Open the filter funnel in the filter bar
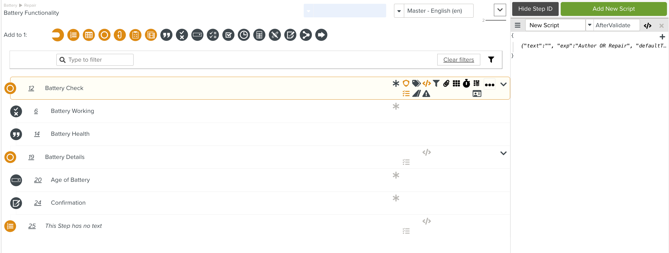The height and width of the screenshot is (253, 669). click(491, 60)
